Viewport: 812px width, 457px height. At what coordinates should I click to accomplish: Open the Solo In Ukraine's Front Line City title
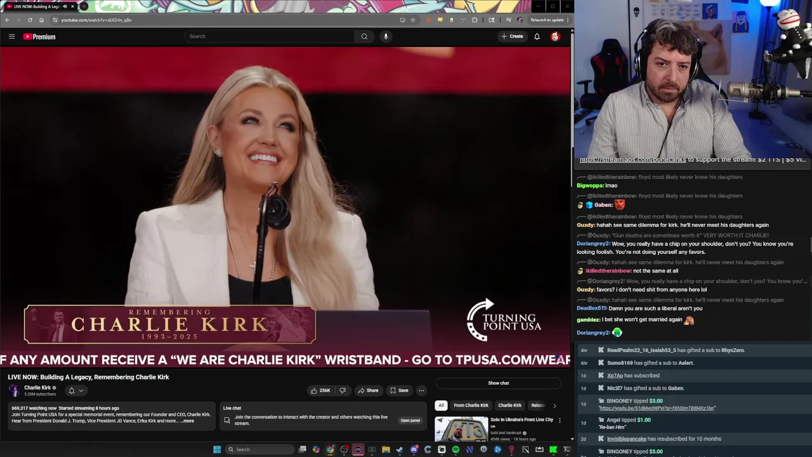521,420
